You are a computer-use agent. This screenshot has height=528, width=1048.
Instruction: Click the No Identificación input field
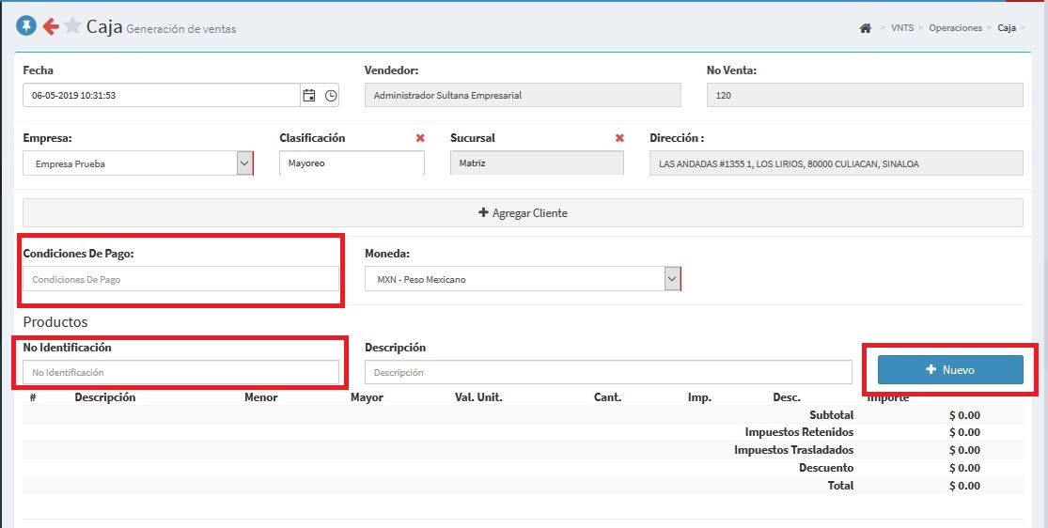[x=180, y=373]
